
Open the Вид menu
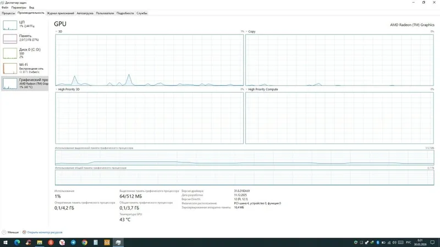tap(32, 8)
